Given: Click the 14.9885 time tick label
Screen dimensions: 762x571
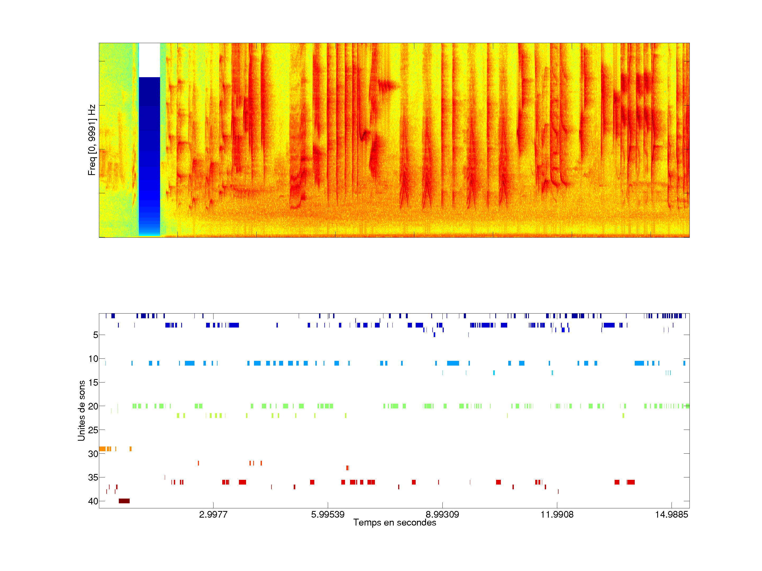Looking at the screenshot, I should [672, 514].
